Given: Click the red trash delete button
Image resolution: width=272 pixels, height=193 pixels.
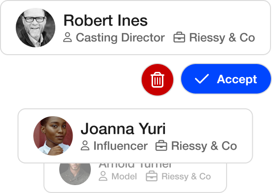Looking at the screenshot, I should (157, 80).
